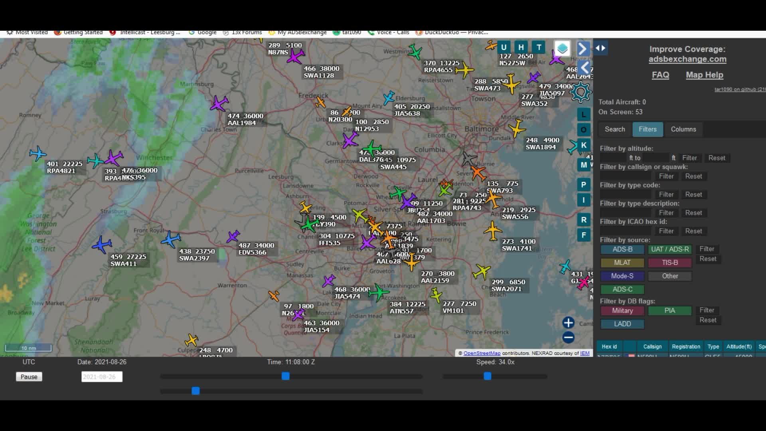The width and height of the screenshot is (766, 431).
Task: Pause the replay playback
Action: click(x=29, y=377)
